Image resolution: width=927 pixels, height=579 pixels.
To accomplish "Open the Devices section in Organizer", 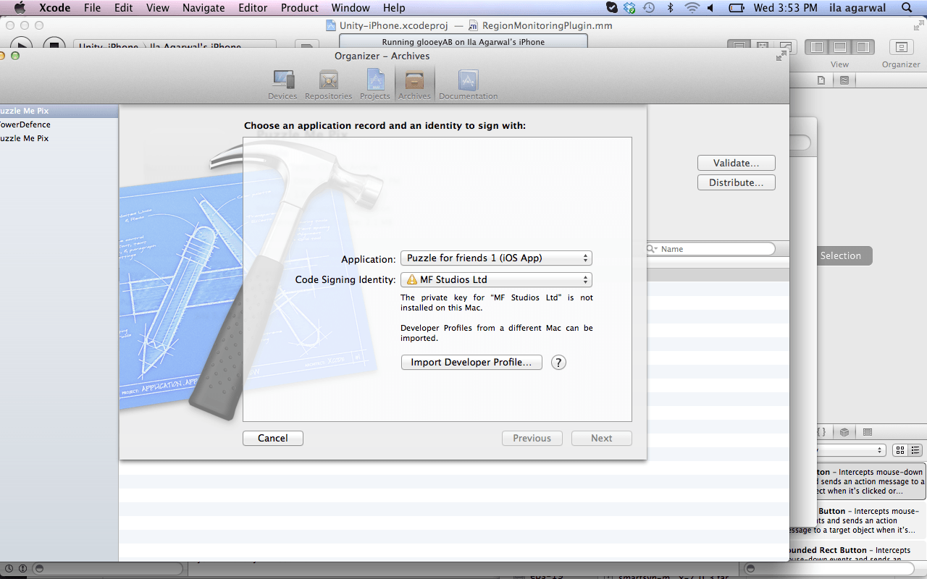I will 282,85.
